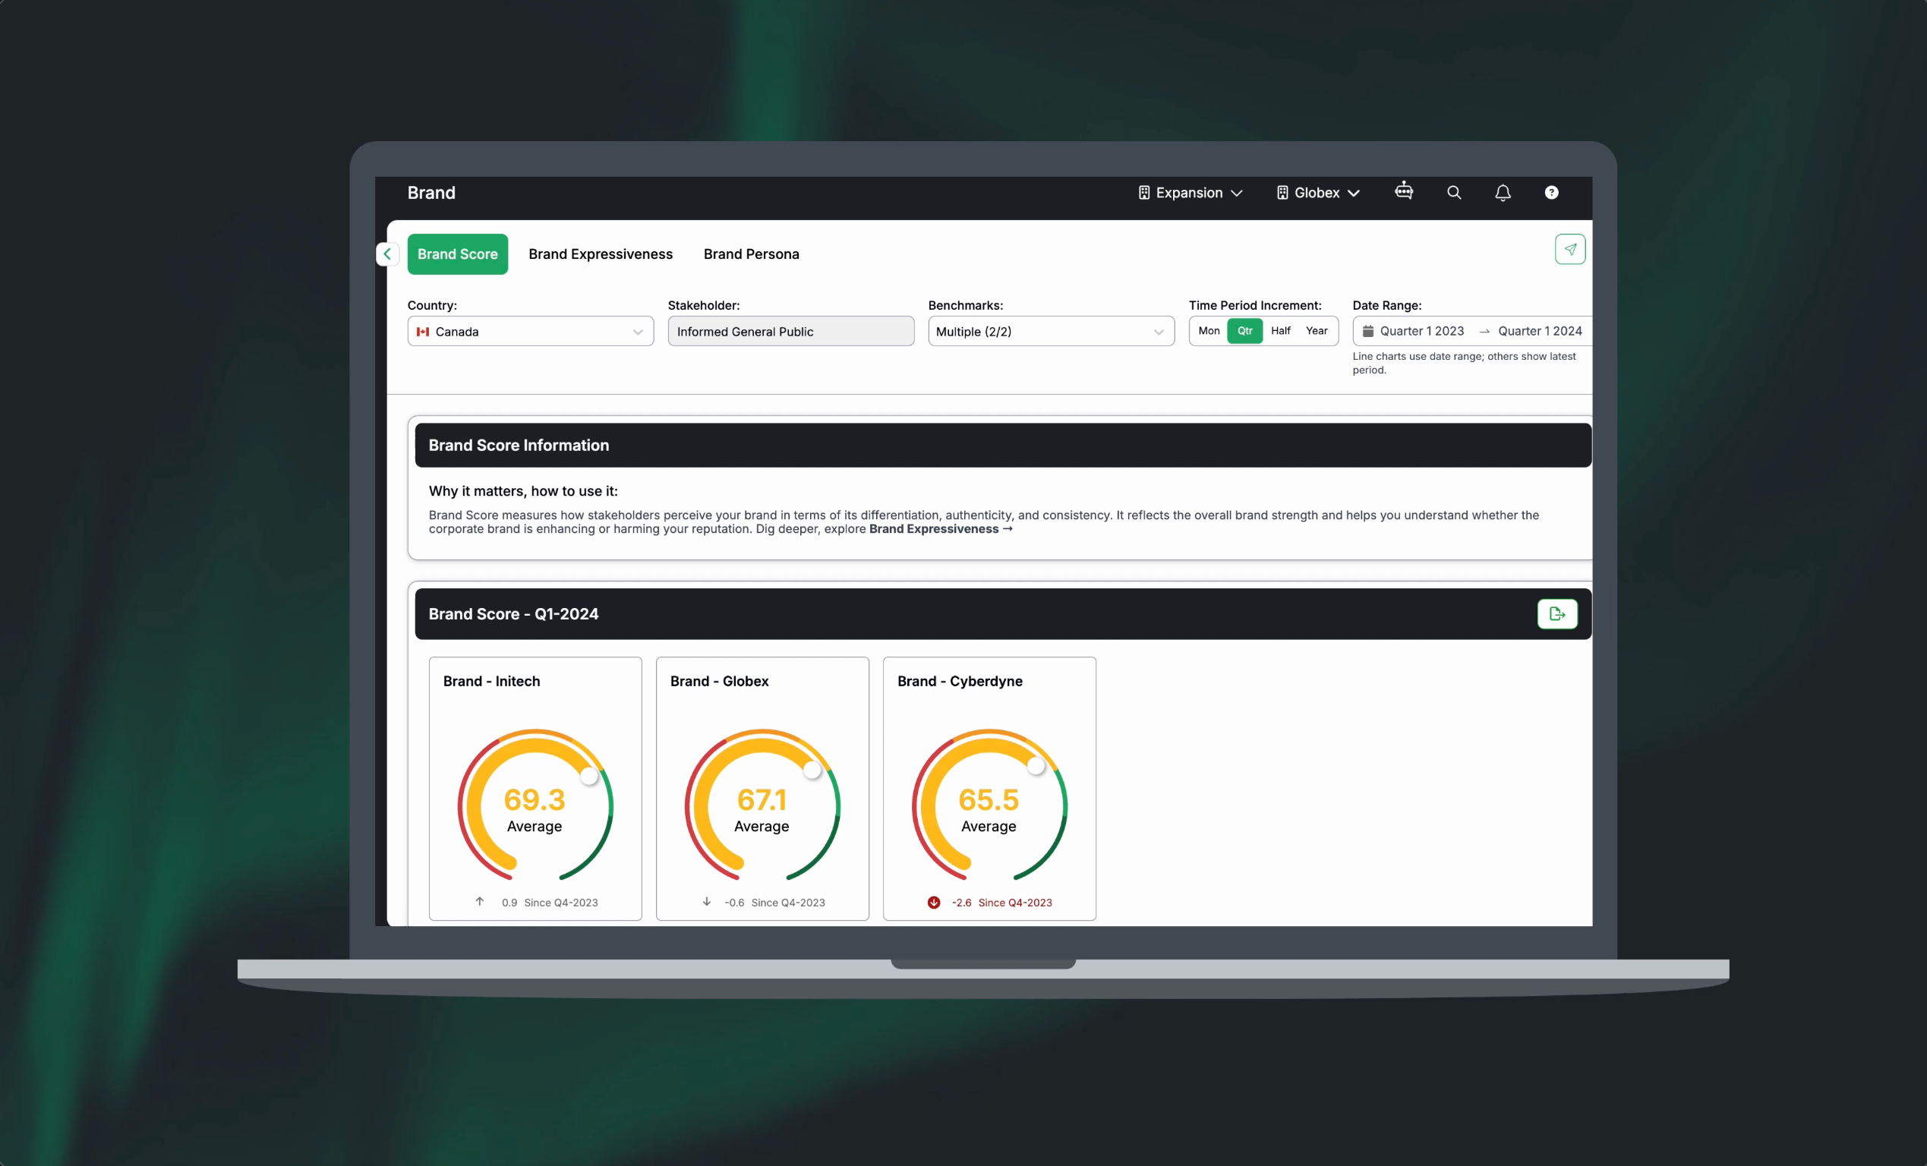Screen dimensions: 1927x1166
Task: Open the AI assistant robot icon
Action: point(1404,191)
